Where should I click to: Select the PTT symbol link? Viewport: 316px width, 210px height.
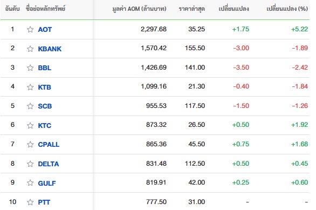[44, 202]
